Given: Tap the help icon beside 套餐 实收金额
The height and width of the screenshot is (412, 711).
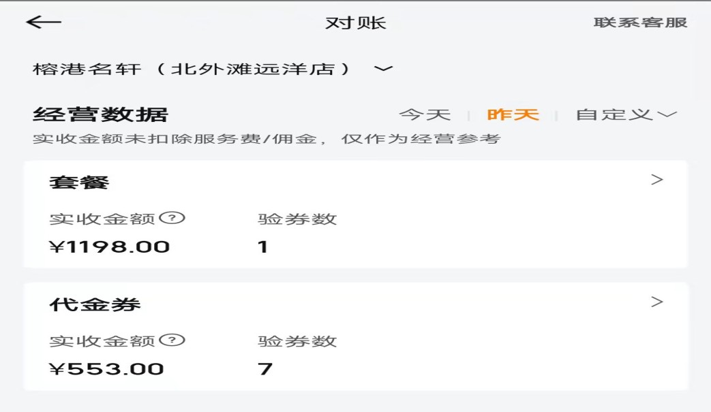Looking at the screenshot, I should click(x=176, y=219).
